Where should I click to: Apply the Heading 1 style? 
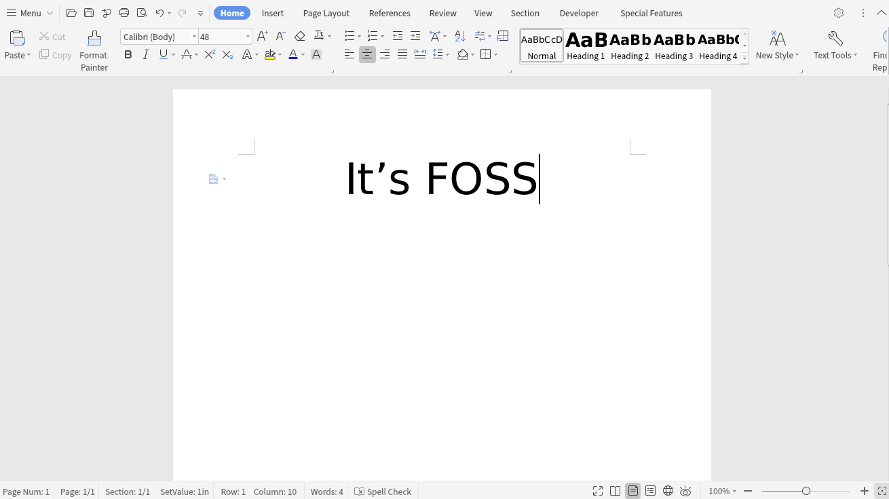(x=585, y=45)
